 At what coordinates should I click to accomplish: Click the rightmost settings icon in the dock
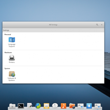pos(98,106)
